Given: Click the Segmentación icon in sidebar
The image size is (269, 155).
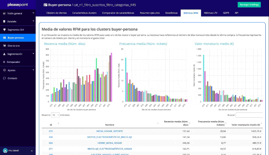Looking at the screenshot, I should [4, 54].
